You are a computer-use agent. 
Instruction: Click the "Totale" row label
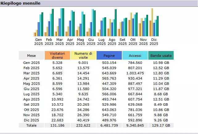click(x=31, y=125)
